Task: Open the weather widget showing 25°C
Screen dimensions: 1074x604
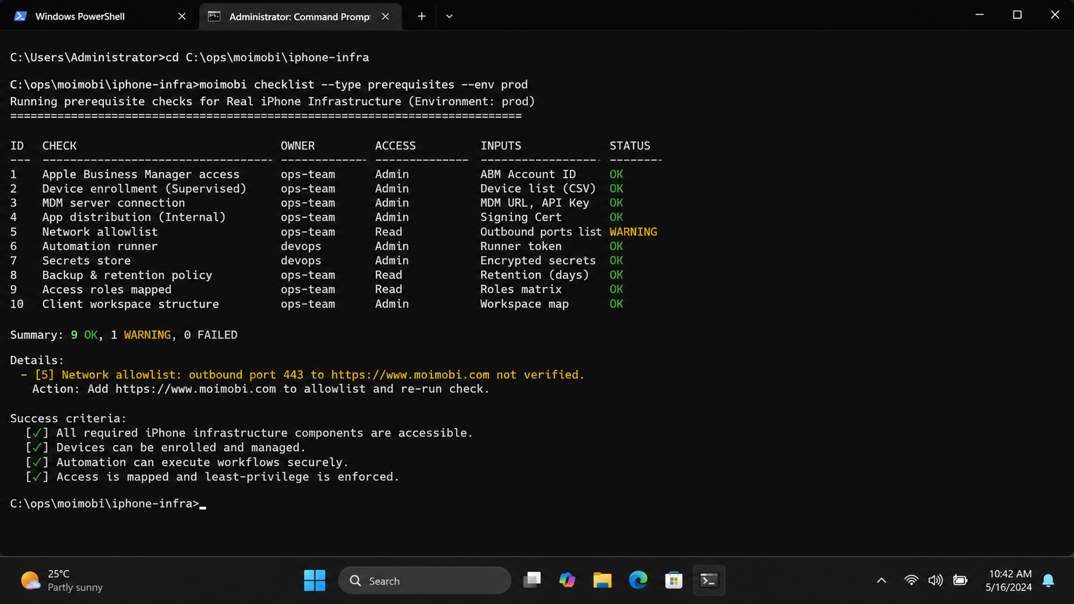Action: point(62,580)
